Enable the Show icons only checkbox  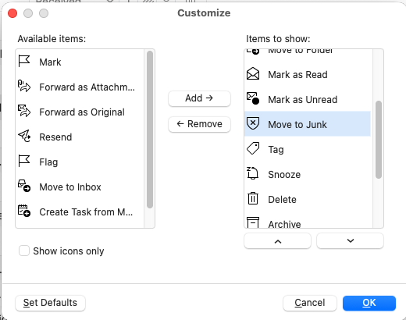[x=24, y=251]
